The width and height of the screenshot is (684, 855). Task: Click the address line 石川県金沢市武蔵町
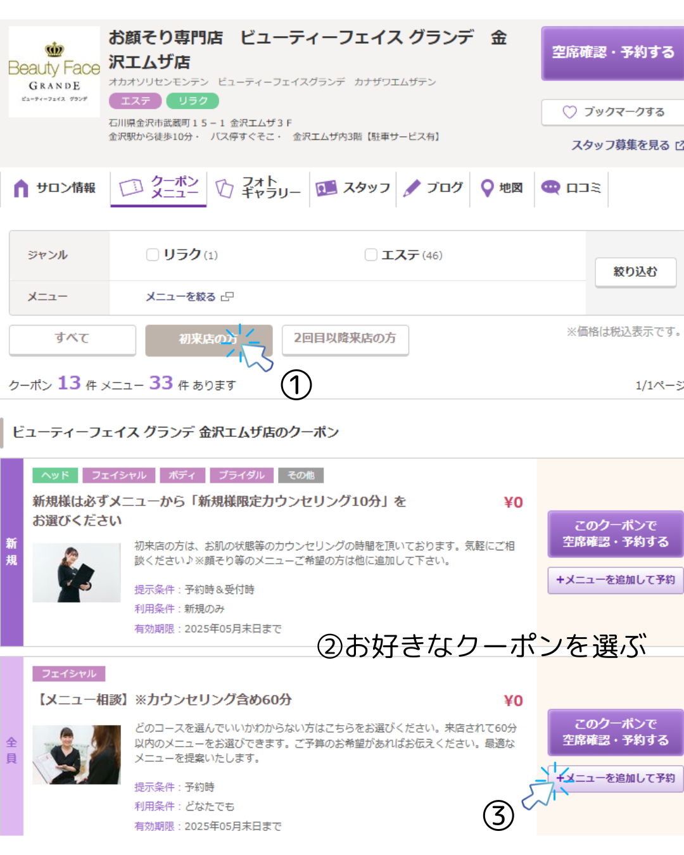[200, 123]
